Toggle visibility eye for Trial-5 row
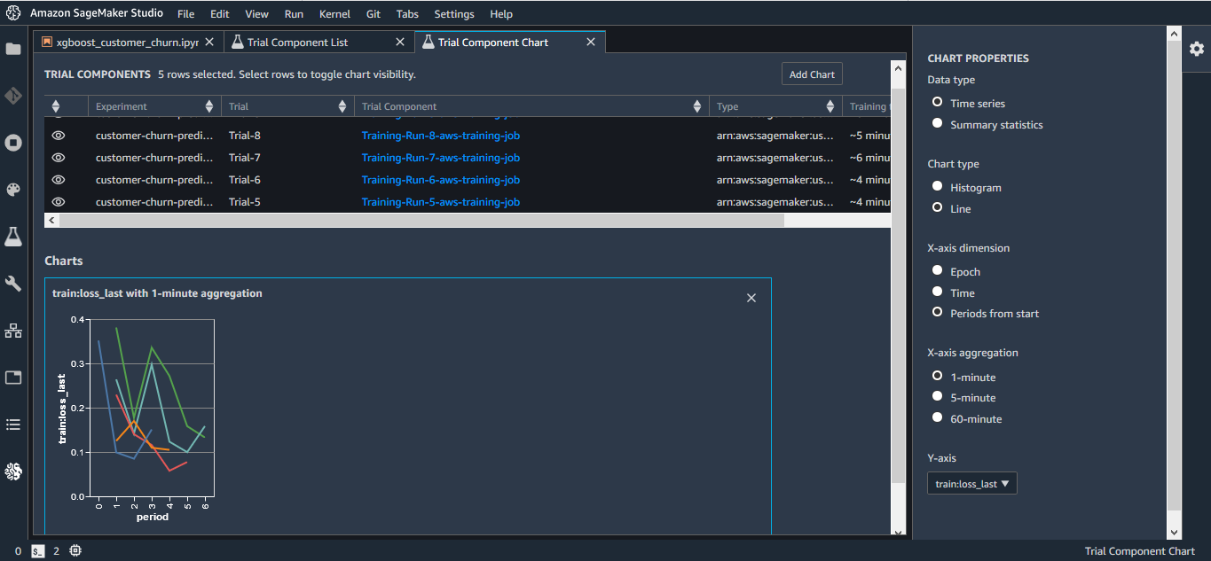Viewport: 1211px width, 561px height. pos(59,202)
